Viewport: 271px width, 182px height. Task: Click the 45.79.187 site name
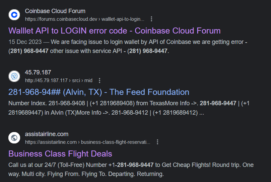click(38, 72)
